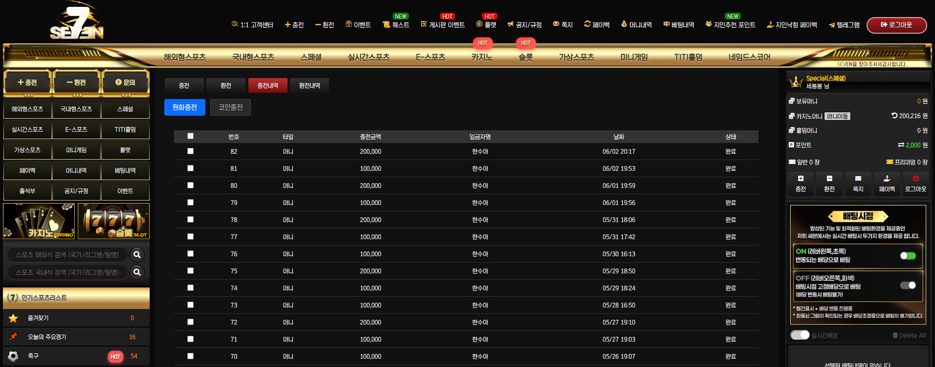Toggle the OFF fixed-odds betting switch
The height and width of the screenshot is (367, 935).
point(908,285)
